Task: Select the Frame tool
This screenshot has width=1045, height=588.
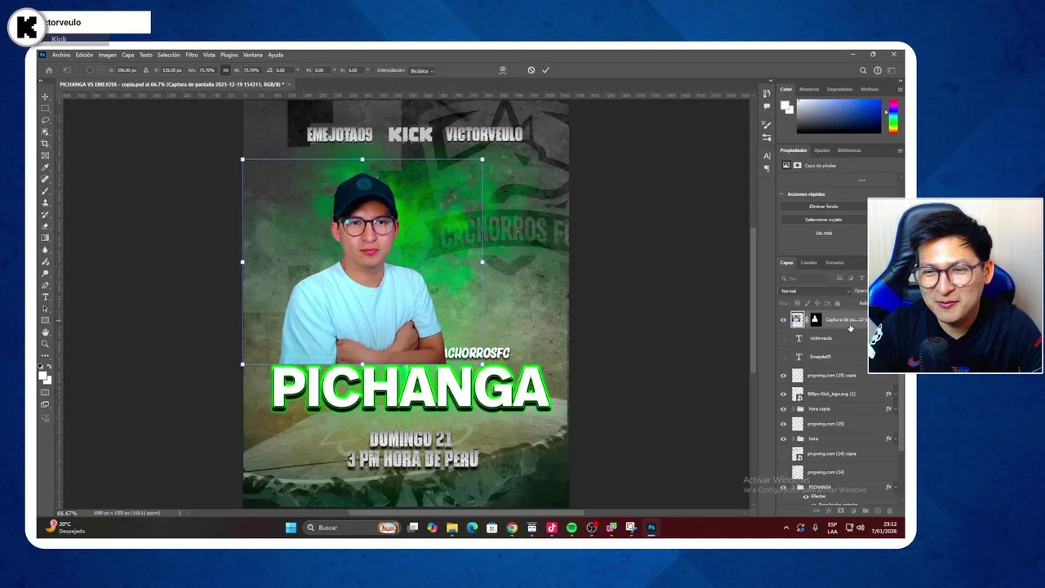Action: tap(45, 155)
